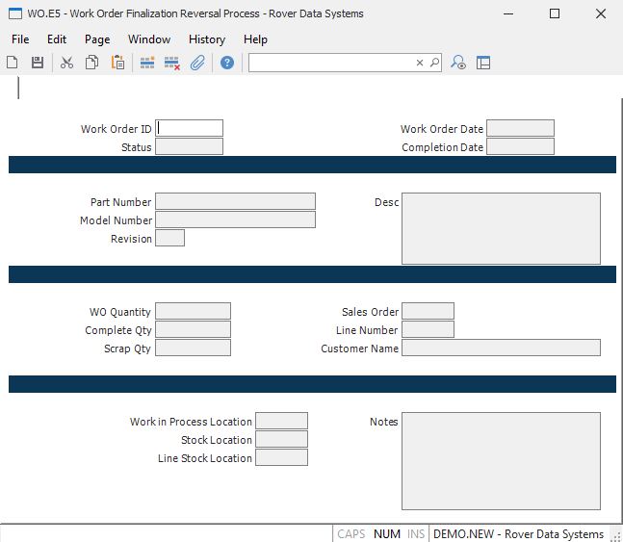Click the window layout panel icon
Viewport: 623px width, 542px height.
point(483,63)
